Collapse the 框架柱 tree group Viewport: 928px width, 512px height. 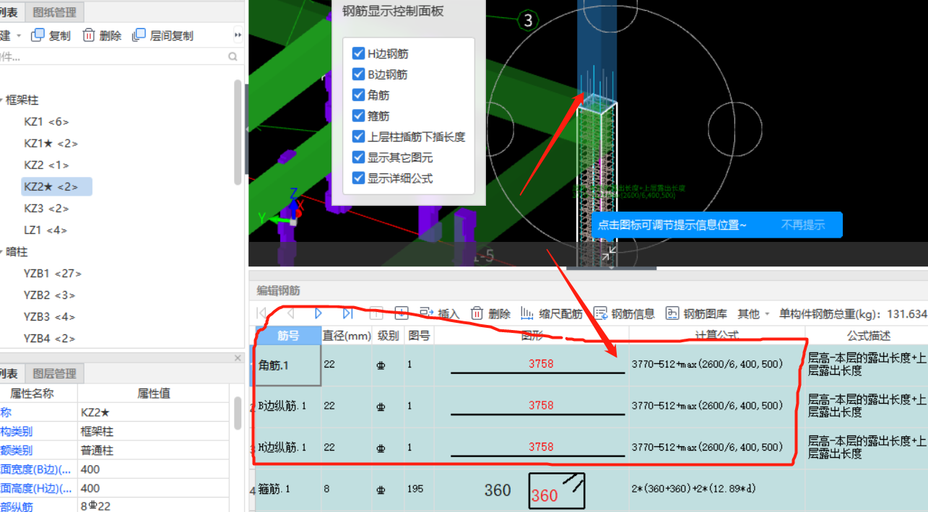(x=1, y=100)
